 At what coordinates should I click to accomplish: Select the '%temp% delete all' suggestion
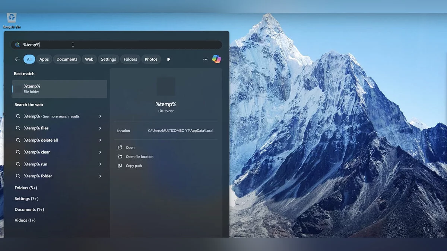point(60,140)
